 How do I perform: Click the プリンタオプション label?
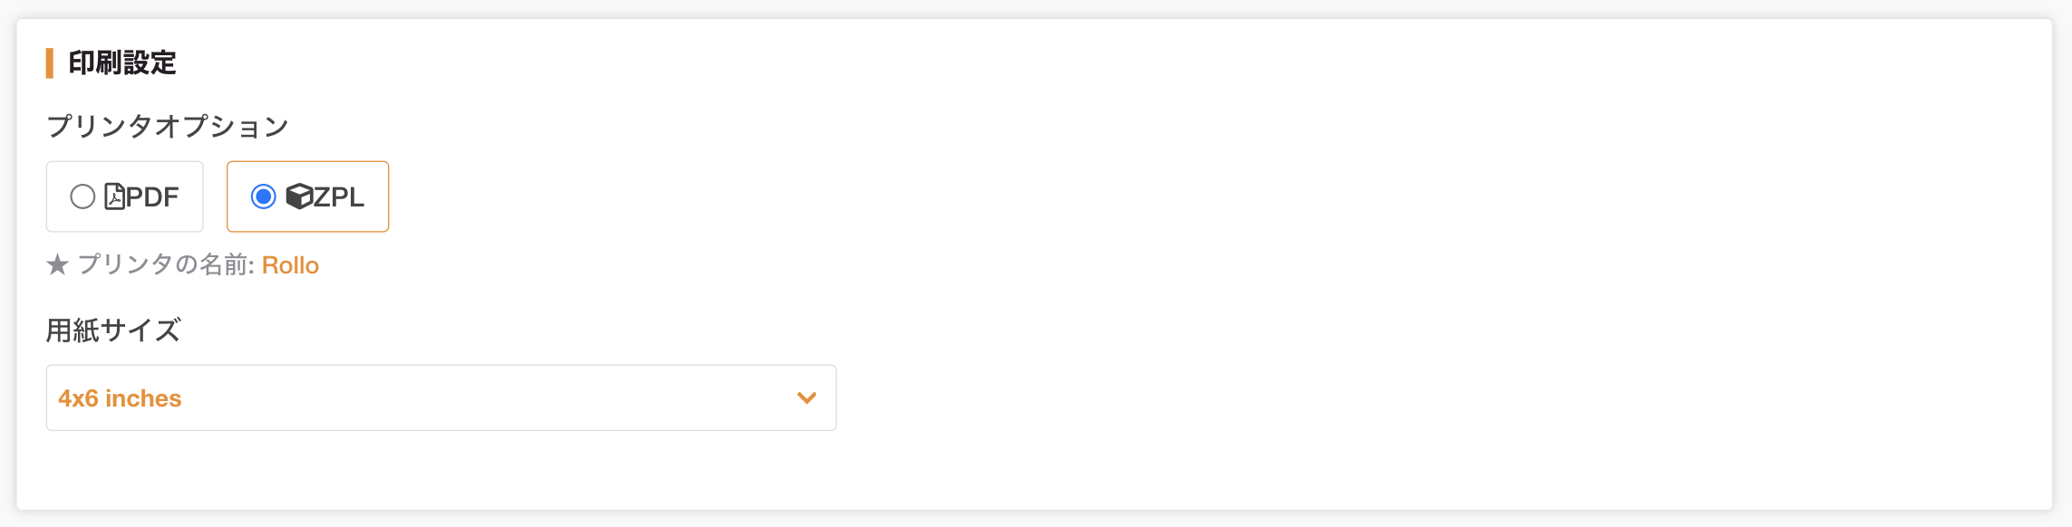coord(167,126)
